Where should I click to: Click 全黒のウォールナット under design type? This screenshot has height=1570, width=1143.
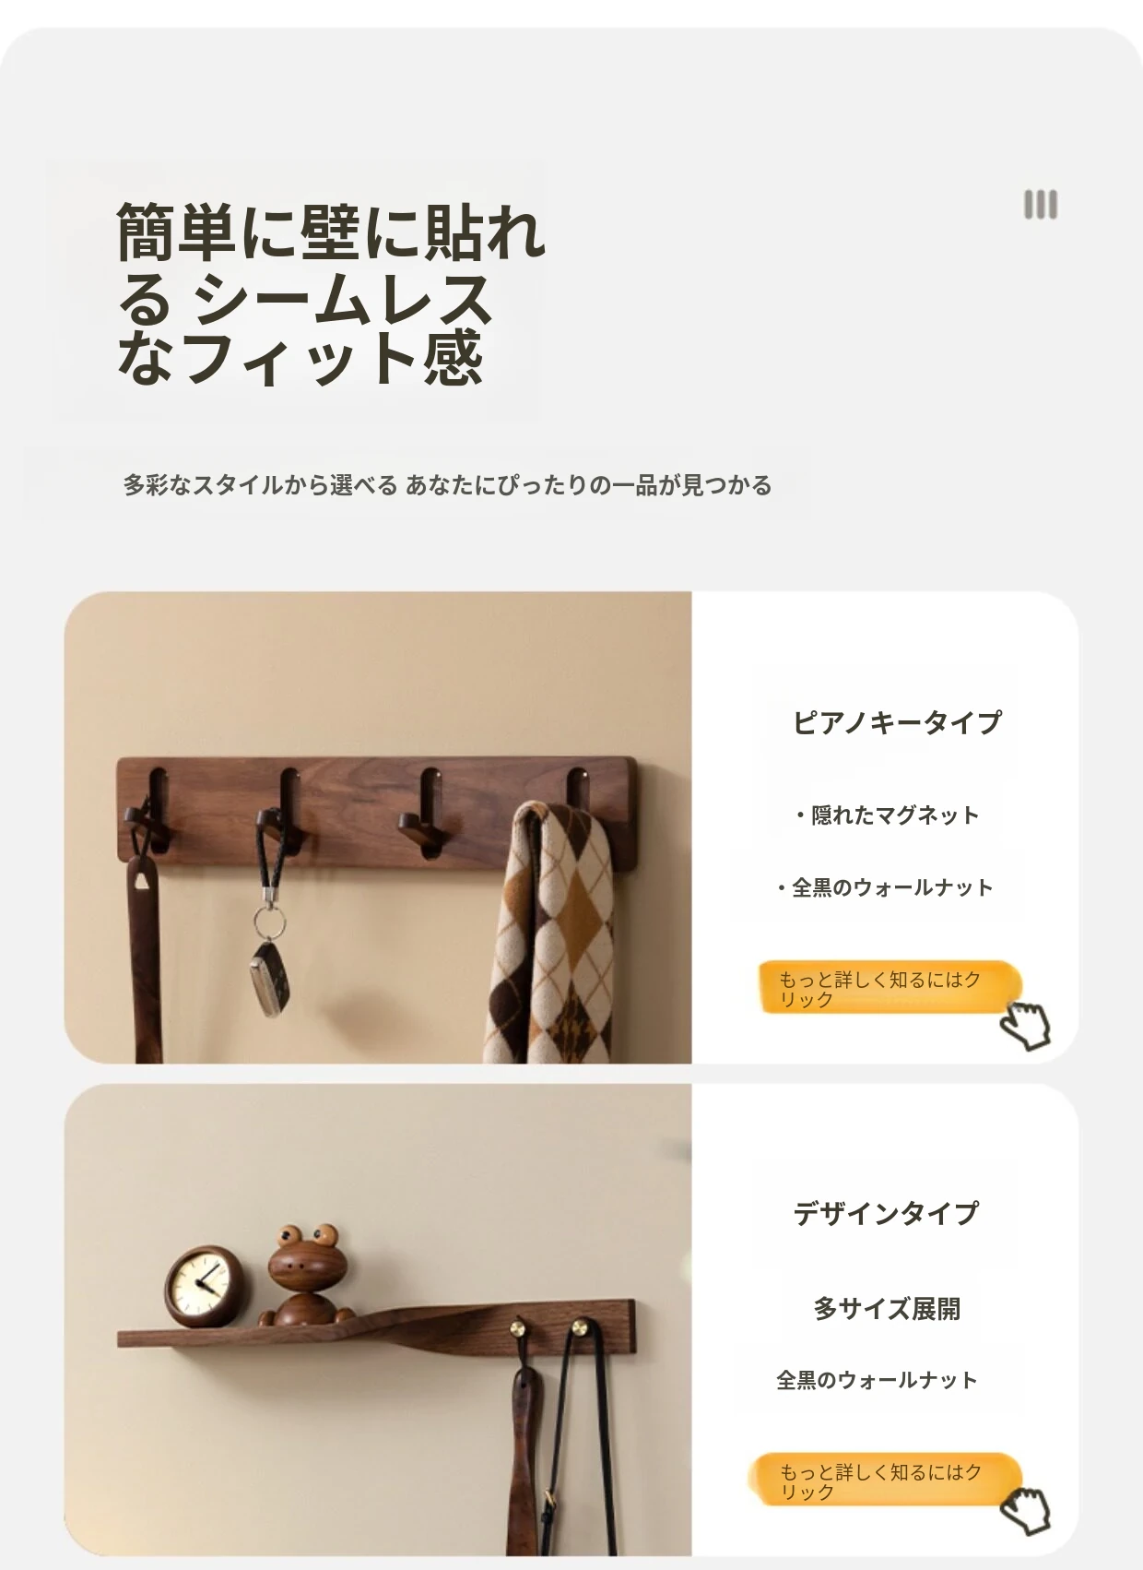877,1380
